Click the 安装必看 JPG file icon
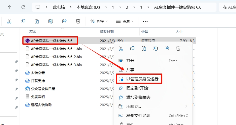Screen dimensions: 236x125 (x=27, y=73)
